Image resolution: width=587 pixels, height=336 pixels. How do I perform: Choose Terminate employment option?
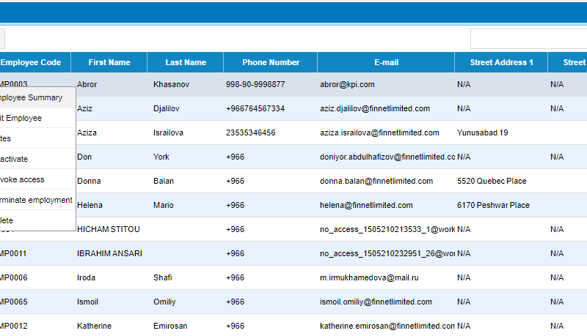point(37,200)
